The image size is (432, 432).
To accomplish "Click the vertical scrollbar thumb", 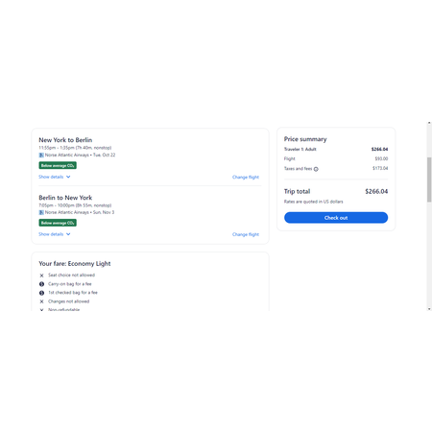I will click(429, 180).
